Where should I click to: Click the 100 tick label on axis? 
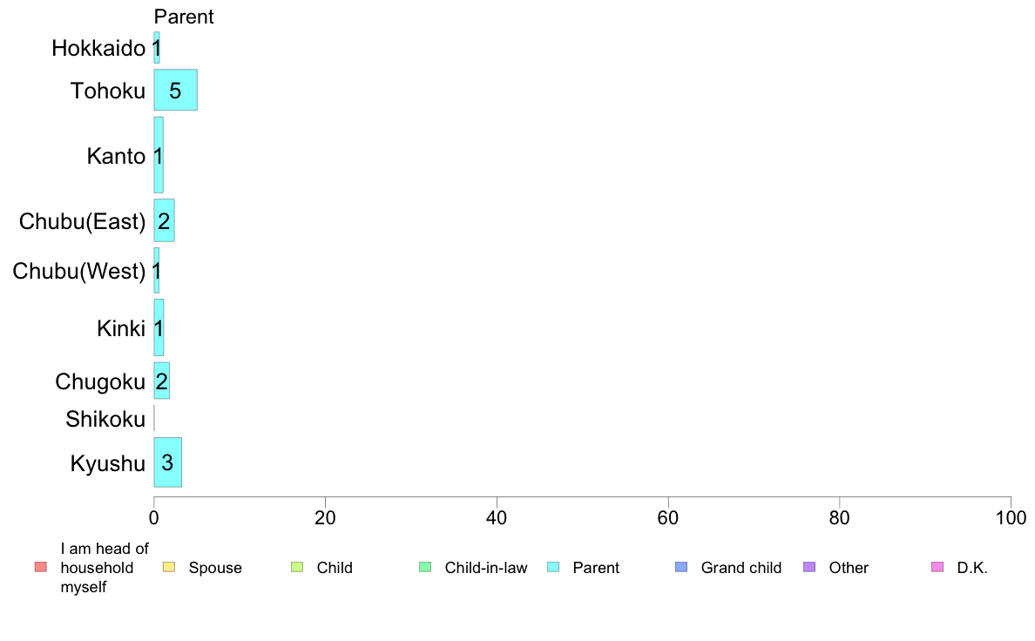coord(1011,518)
